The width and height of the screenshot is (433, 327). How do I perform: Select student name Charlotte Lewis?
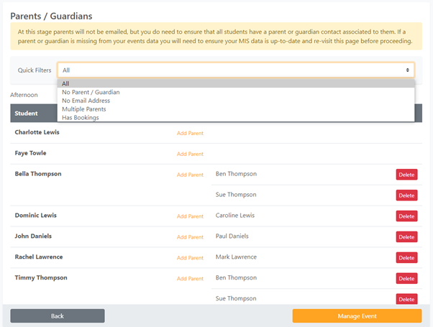coord(37,132)
